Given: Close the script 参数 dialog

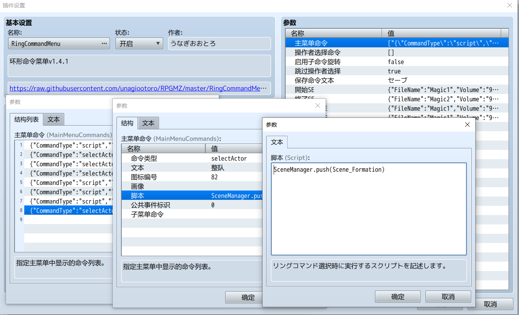Looking at the screenshot, I should (467, 125).
